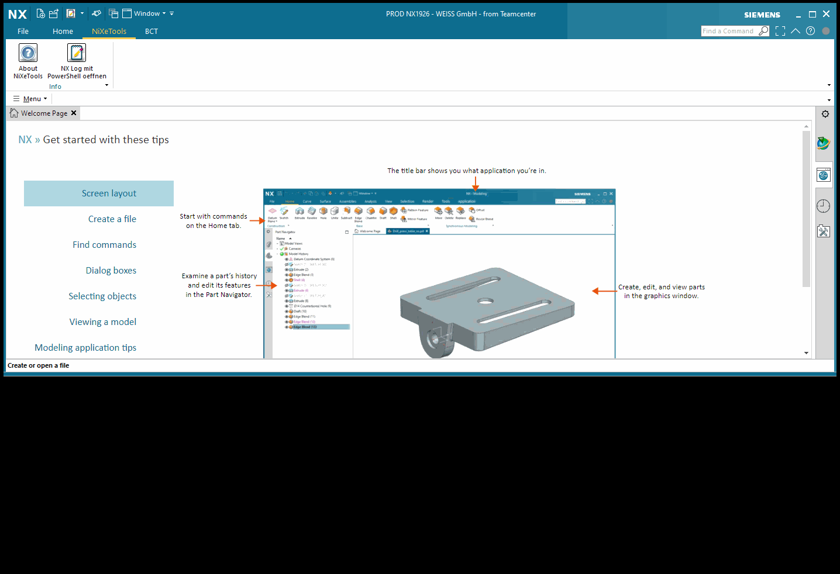
Task: Open resource bar settings gear
Action: click(825, 114)
